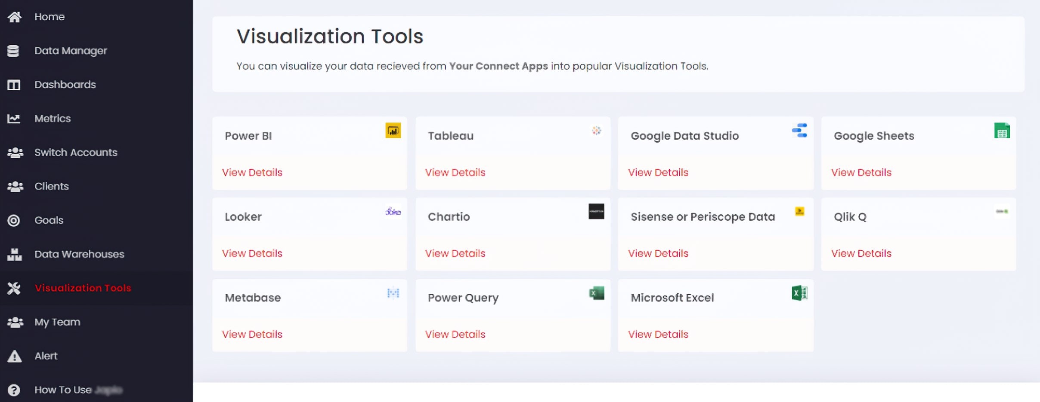Click the Metrics chart icon
The height and width of the screenshot is (402, 1040).
click(x=14, y=119)
